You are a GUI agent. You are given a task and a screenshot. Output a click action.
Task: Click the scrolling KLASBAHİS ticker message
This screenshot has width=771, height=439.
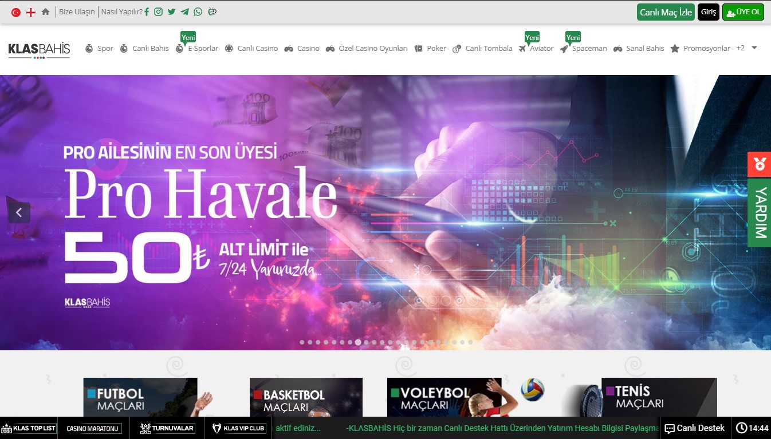pos(502,428)
